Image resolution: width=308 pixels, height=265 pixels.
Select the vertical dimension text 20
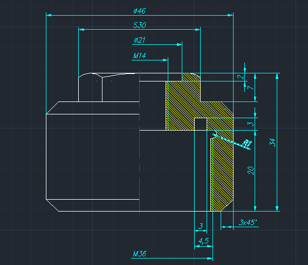(x=250, y=171)
